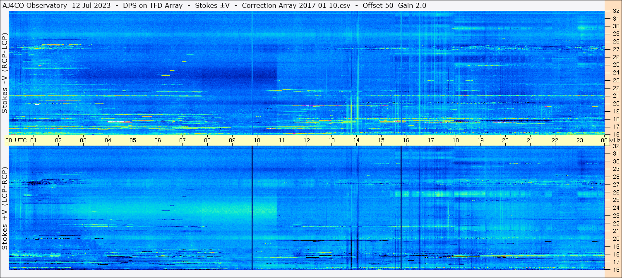Click the 'Gain 2.0' value in the header

pyautogui.click(x=412, y=5)
